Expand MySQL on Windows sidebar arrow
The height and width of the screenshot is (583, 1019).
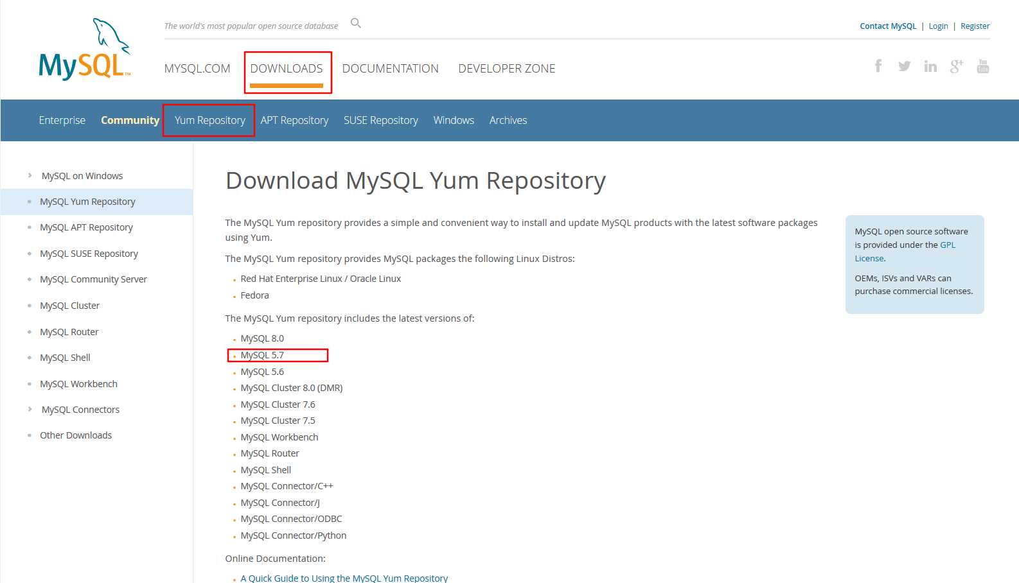30,175
